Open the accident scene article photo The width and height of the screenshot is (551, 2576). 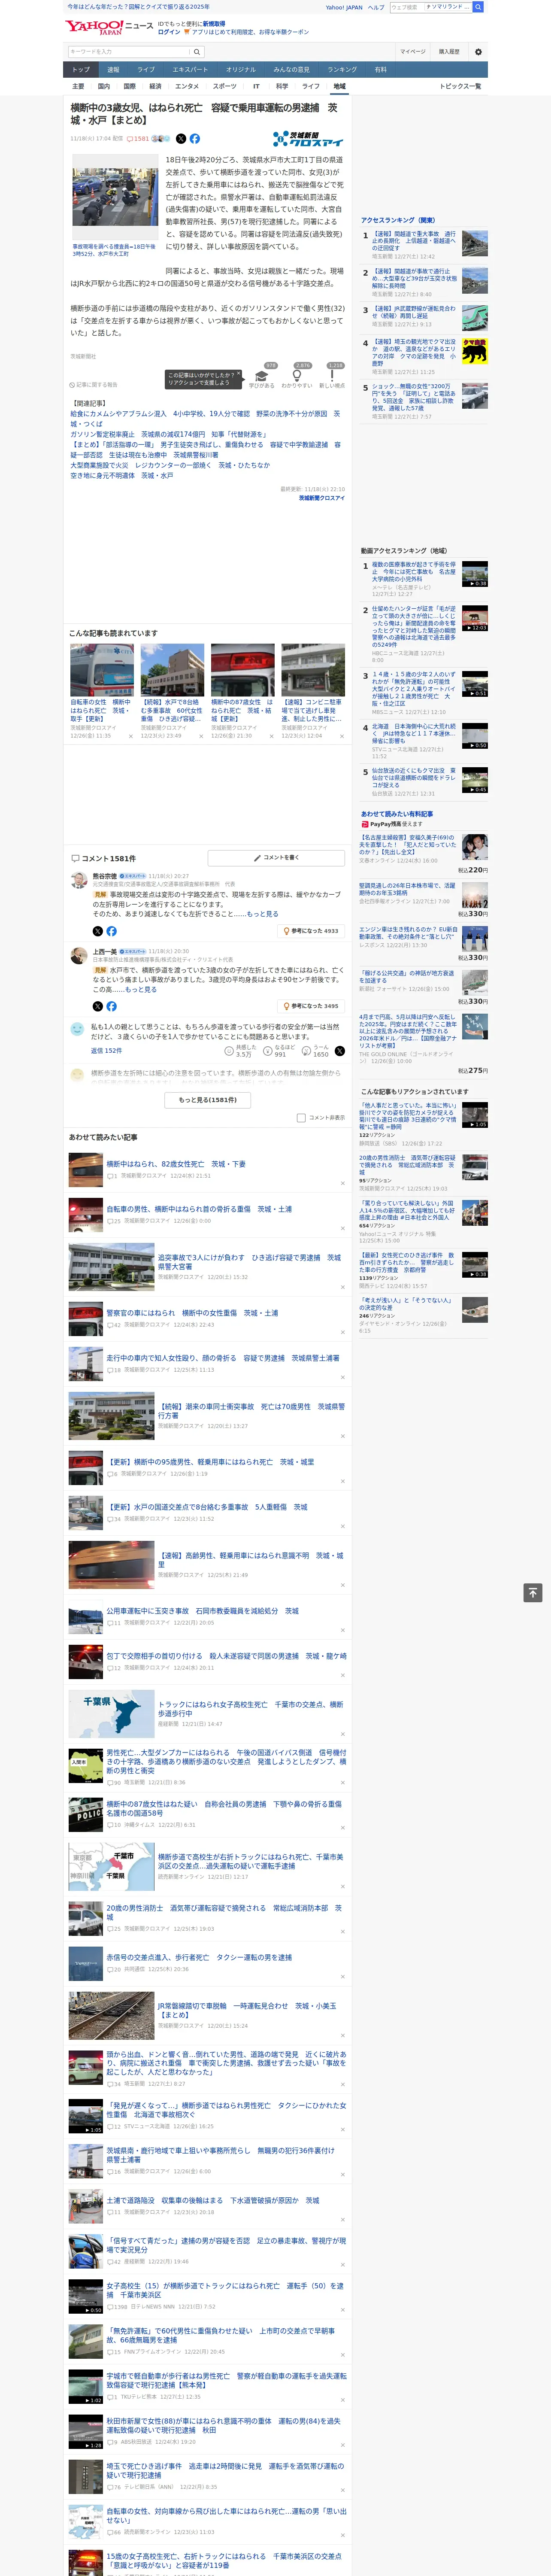[114, 197]
